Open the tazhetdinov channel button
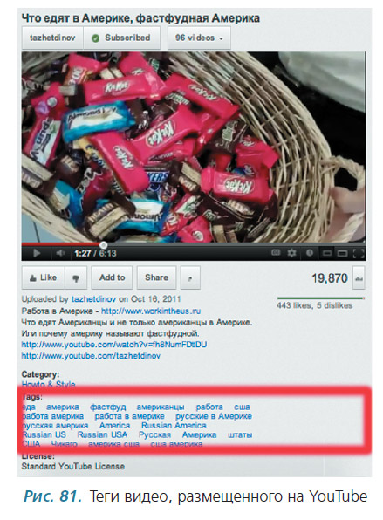Image resolution: width=383 pixels, height=520 pixels. (52, 38)
